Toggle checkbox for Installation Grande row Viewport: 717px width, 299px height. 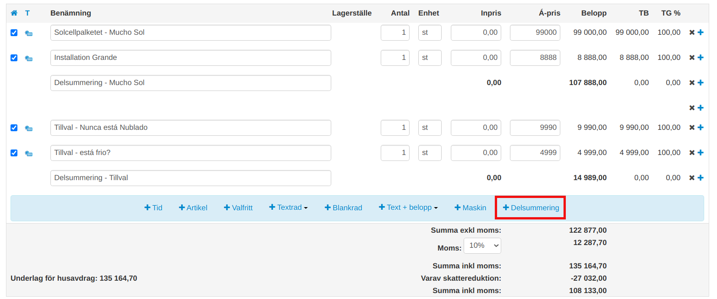pyautogui.click(x=14, y=58)
